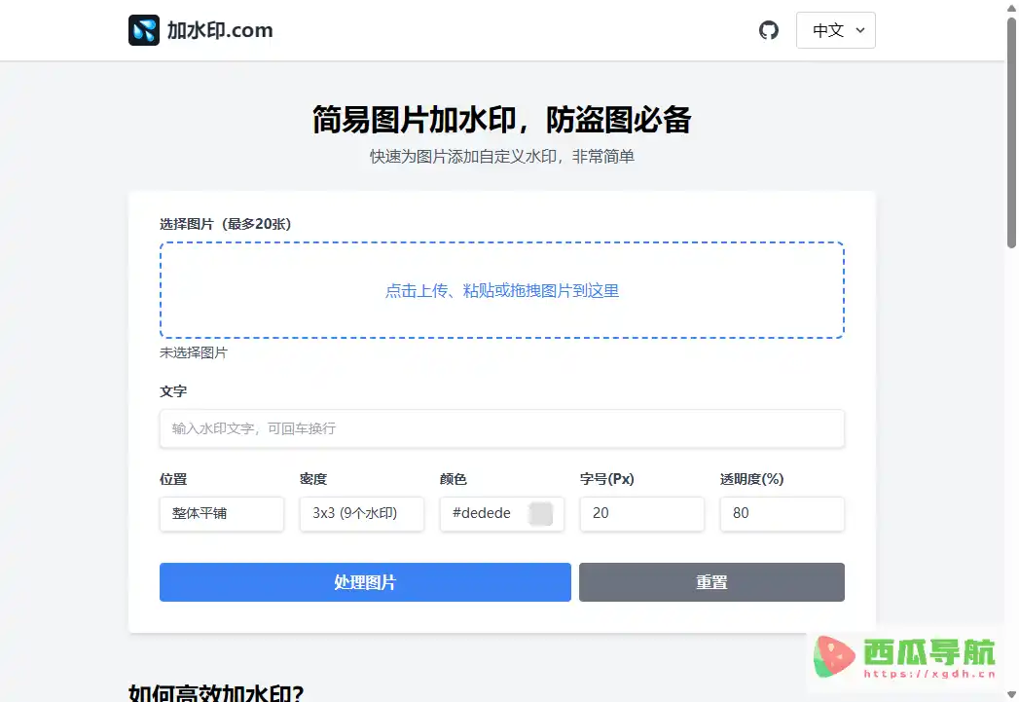Click the heading 简易图片加水印，防盗图必备
The height and width of the screenshot is (702, 1019).
[x=501, y=120]
